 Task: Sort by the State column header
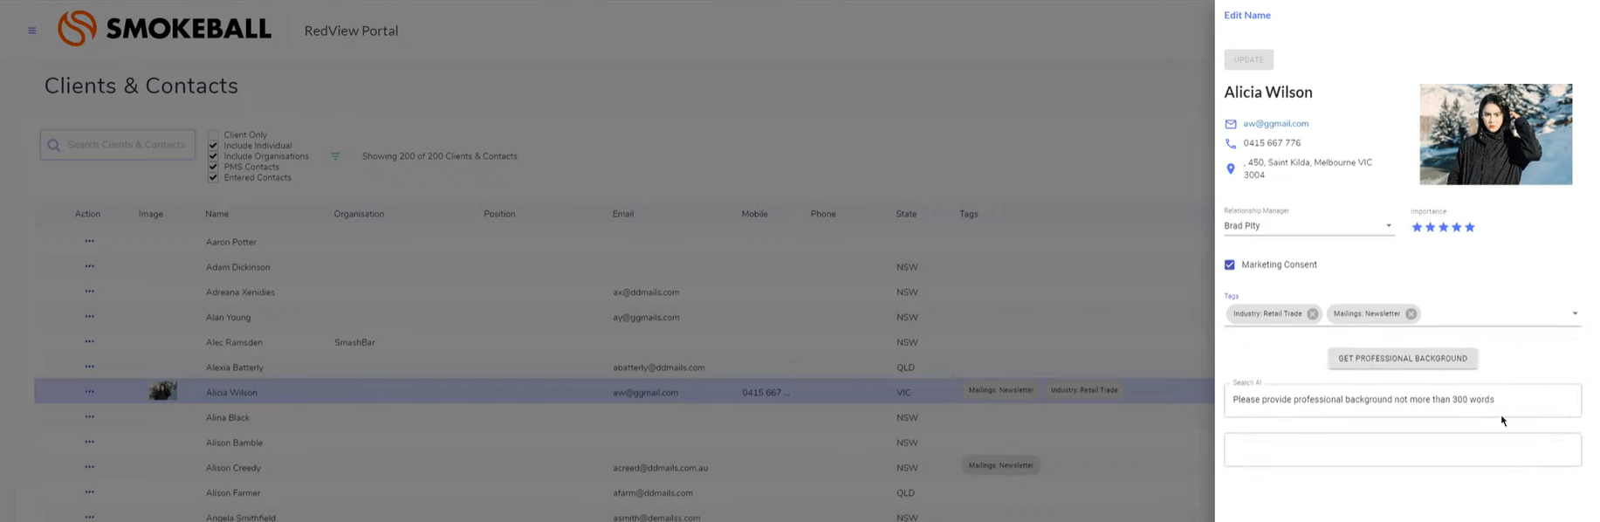click(906, 214)
